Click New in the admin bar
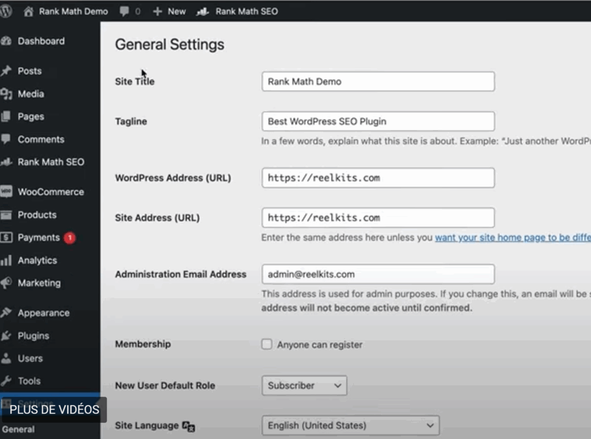Image resolution: width=591 pixels, height=439 pixels. coord(177,12)
